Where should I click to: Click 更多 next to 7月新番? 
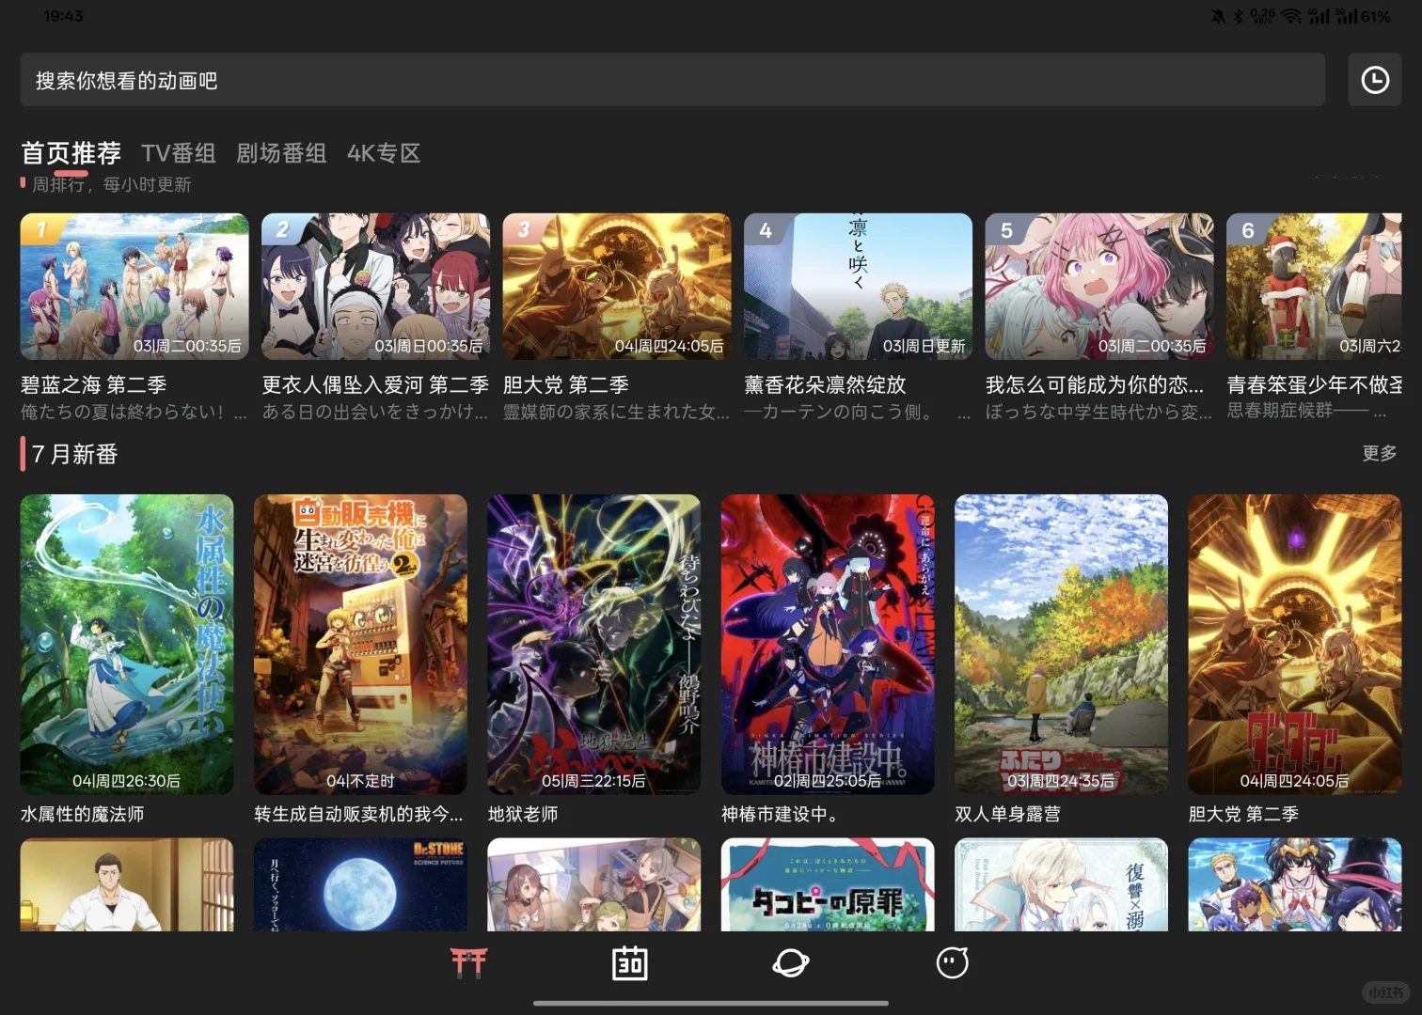pos(1379,453)
